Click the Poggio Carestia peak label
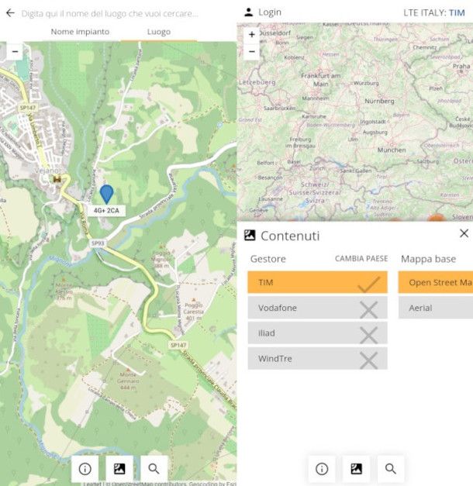473x486 pixels. [194, 312]
